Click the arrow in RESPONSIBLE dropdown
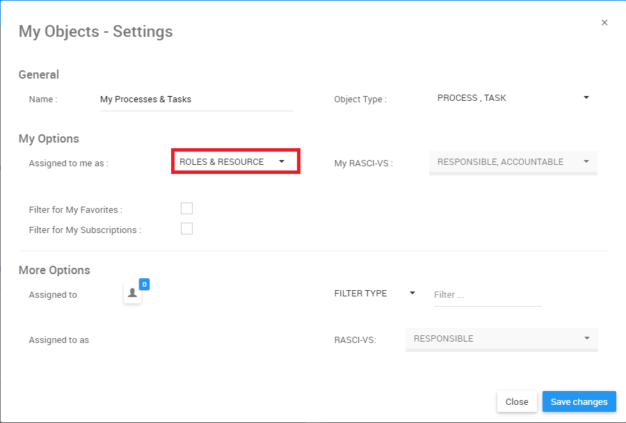The width and height of the screenshot is (626, 423). pos(587,338)
